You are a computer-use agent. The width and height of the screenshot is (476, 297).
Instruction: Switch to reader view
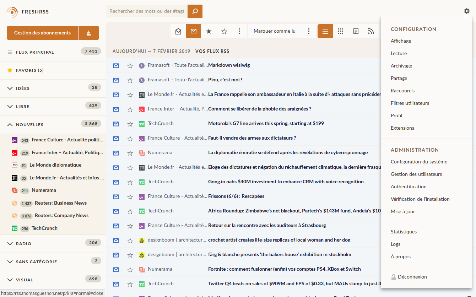pos(356,31)
